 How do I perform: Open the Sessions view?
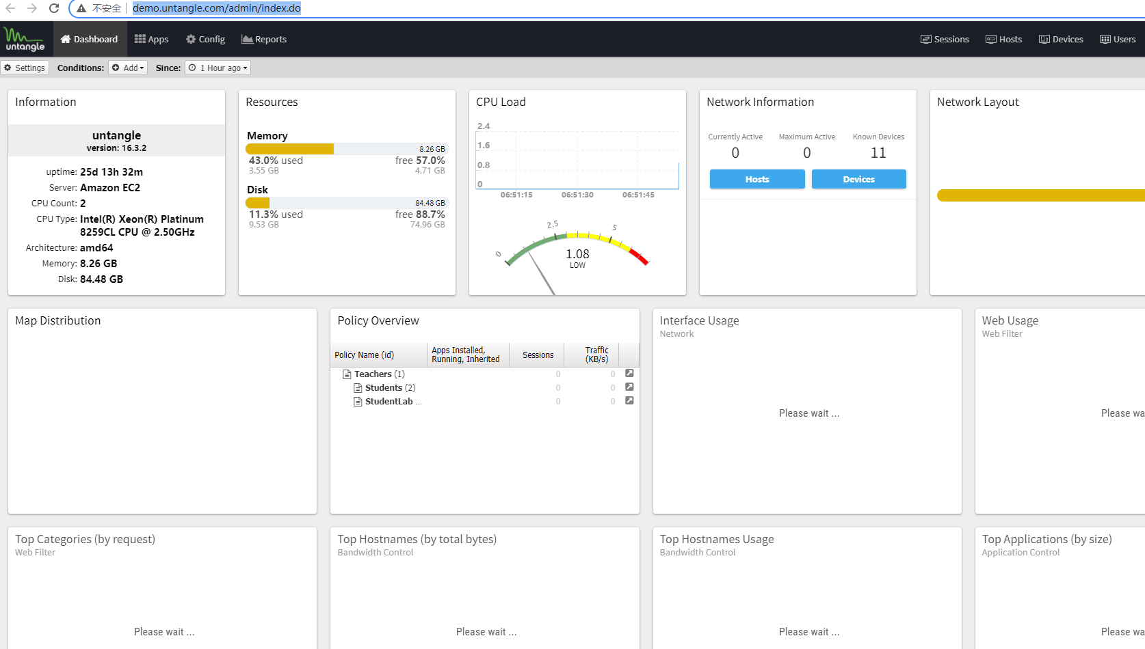pos(945,39)
